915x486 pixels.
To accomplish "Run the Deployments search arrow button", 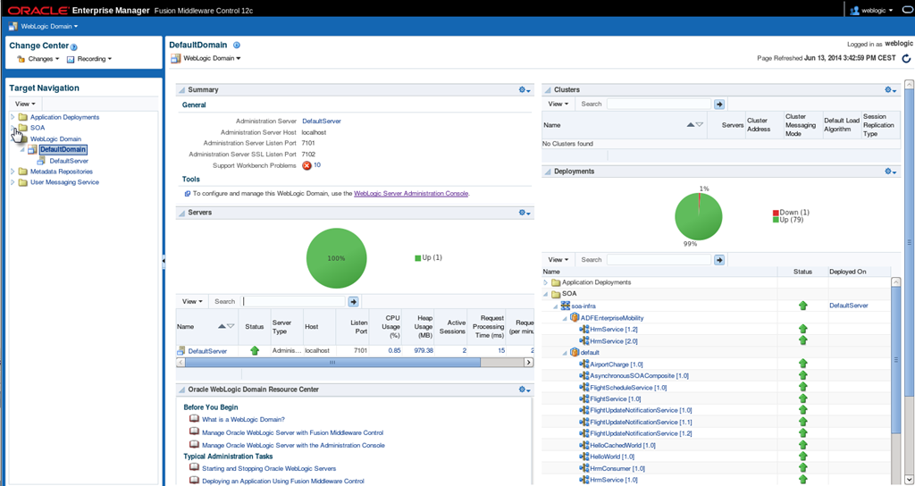I will [x=719, y=260].
